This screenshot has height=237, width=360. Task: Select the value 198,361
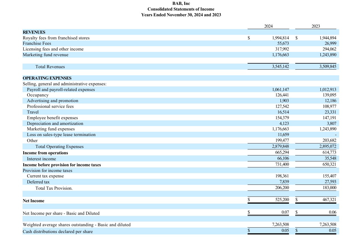click(x=282, y=176)
